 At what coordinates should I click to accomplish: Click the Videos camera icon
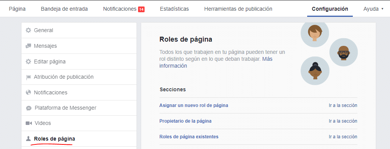click(x=29, y=123)
